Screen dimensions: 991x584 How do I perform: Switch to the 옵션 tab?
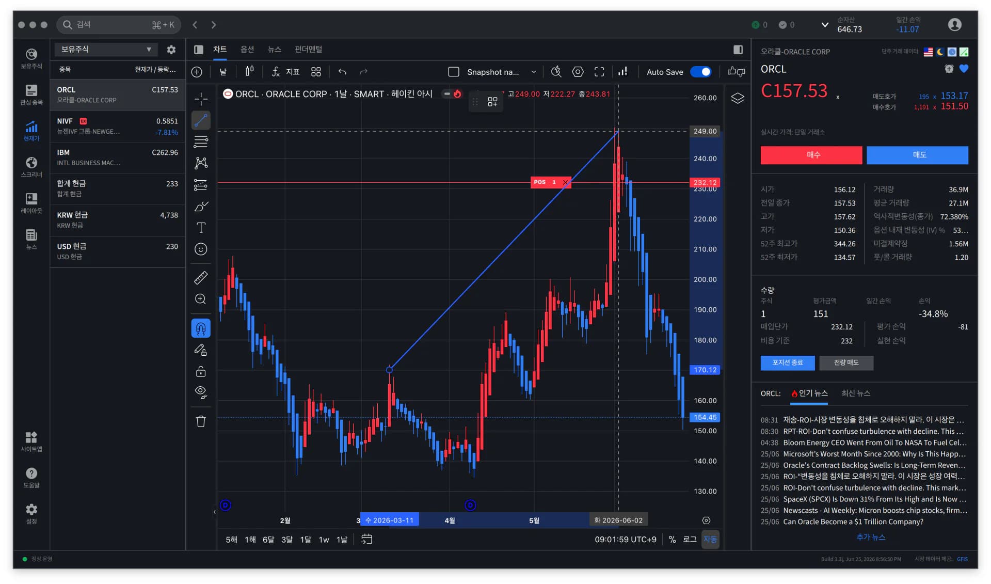pos(247,49)
